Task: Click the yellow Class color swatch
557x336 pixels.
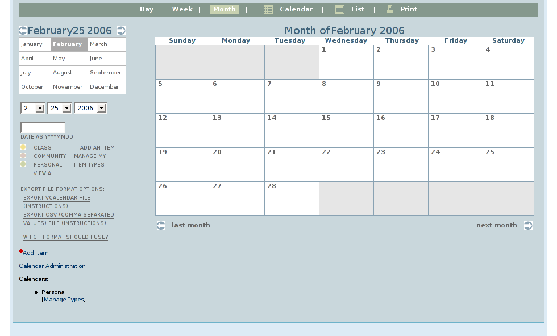Action: point(23,147)
